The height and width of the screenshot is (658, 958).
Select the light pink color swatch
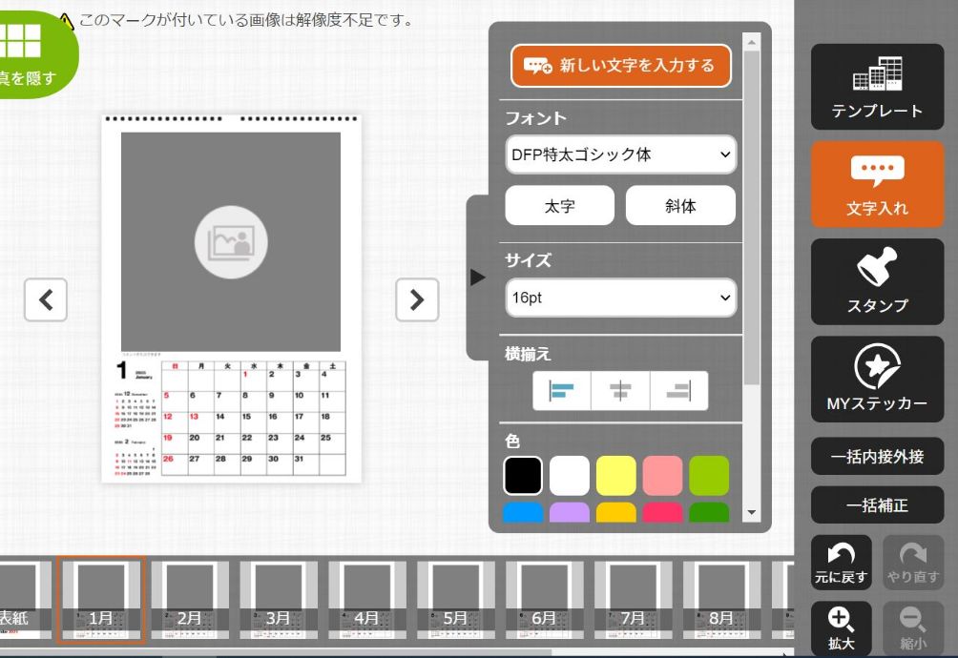[662, 476]
